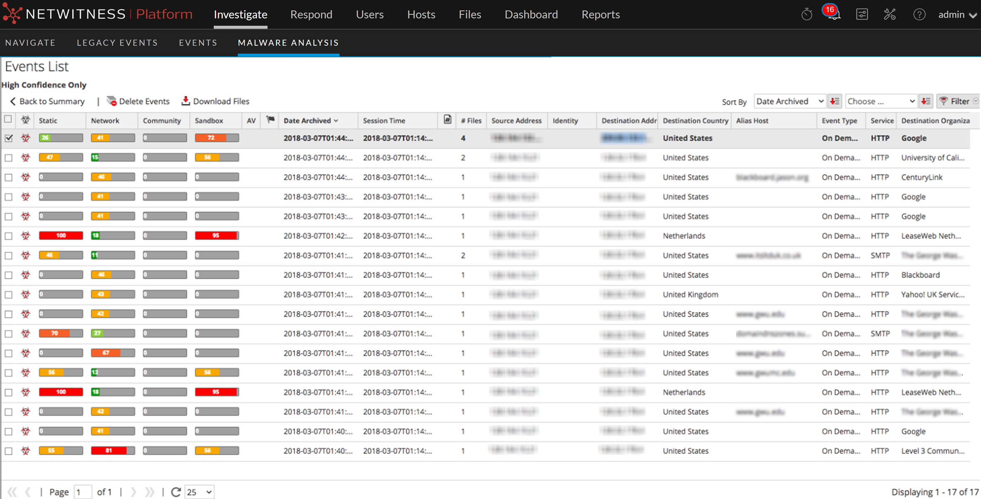This screenshot has width=981, height=499.
Task: Click the Download Files arrow icon
Action: pos(186,101)
